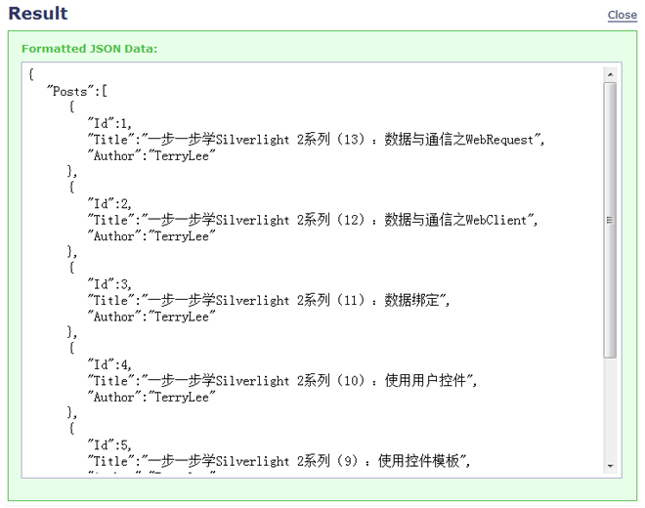Click the Author line under Id 1
645x508 pixels.
point(151,156)
